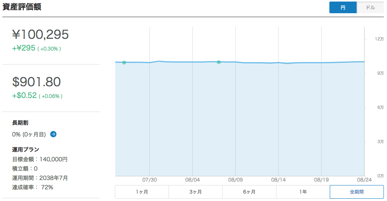Click the 08/24 date label on the axis
The image size is (387, 201).
pos(364,180)
